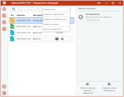This screenshot has height=97, width=124.
Task: Choose Выделить подписанные from the menu
Action: tap(56, 14)
